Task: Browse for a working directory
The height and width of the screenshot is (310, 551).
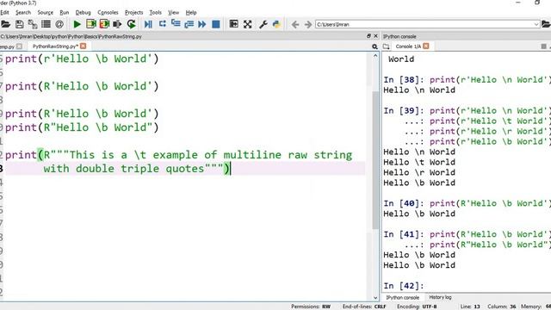Action: point(546,24)
